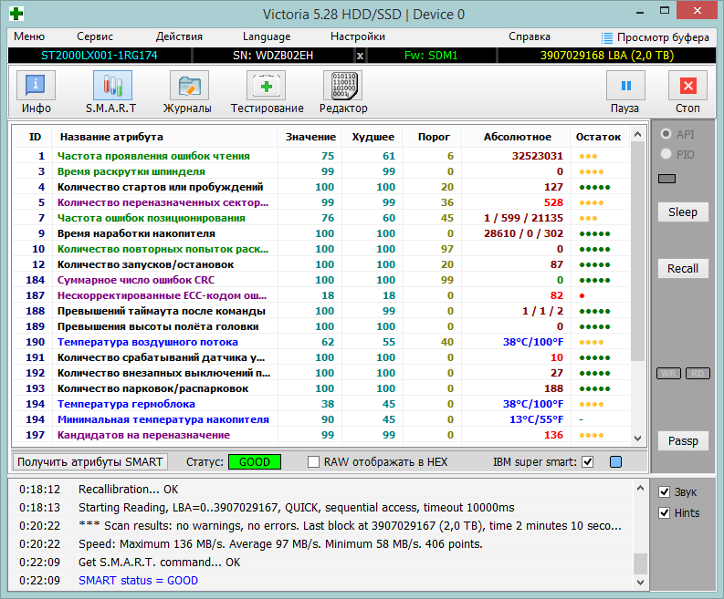
Task: Pause the scan with Пауза icon
Action: 625,86
